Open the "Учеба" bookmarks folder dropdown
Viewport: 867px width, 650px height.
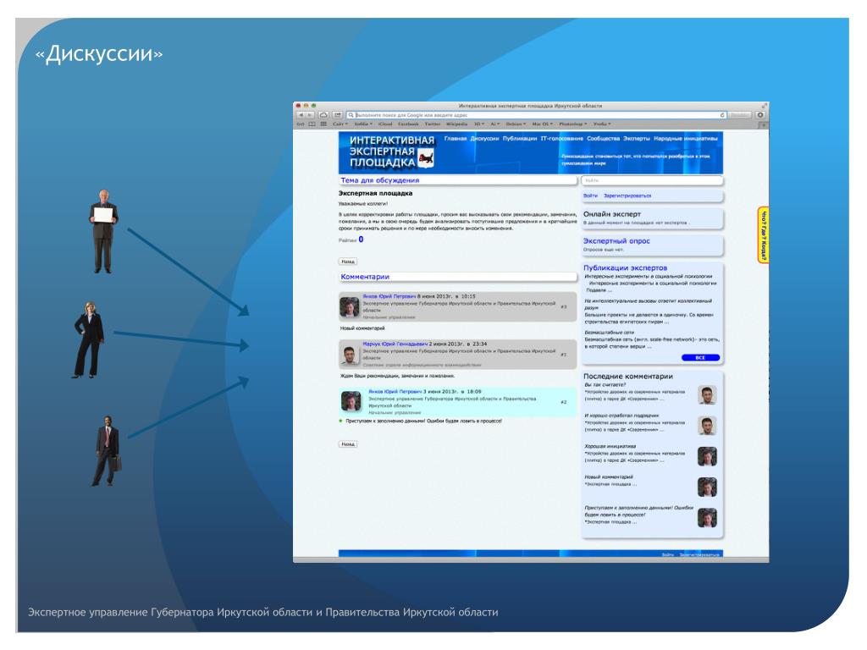pos(602,124)
